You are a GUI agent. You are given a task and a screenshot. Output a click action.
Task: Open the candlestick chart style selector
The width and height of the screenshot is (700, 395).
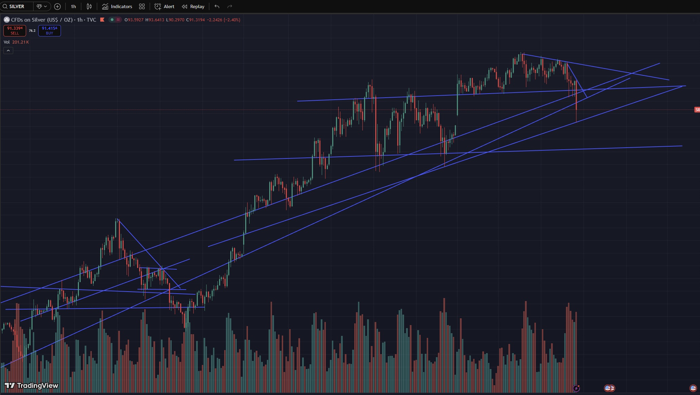(89, 6)
